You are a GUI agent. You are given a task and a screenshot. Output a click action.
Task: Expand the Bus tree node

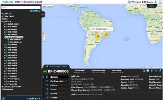tap(2, 19)
